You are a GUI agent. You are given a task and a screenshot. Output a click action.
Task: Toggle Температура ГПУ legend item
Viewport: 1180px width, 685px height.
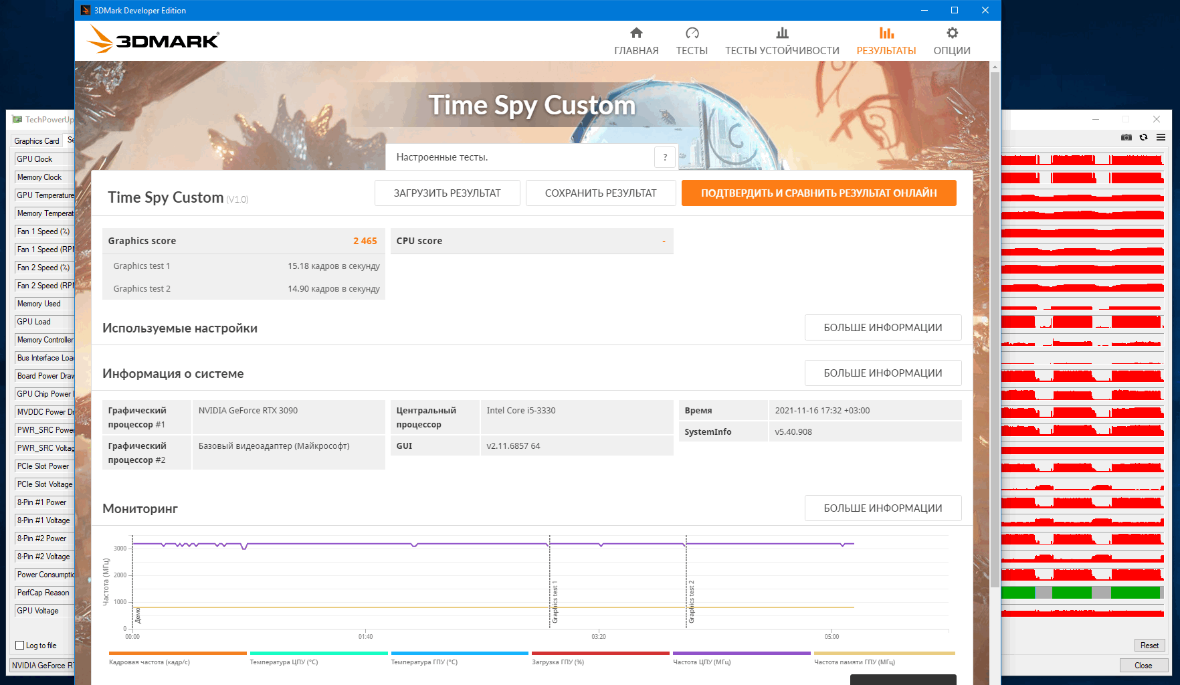pos(460,659)
